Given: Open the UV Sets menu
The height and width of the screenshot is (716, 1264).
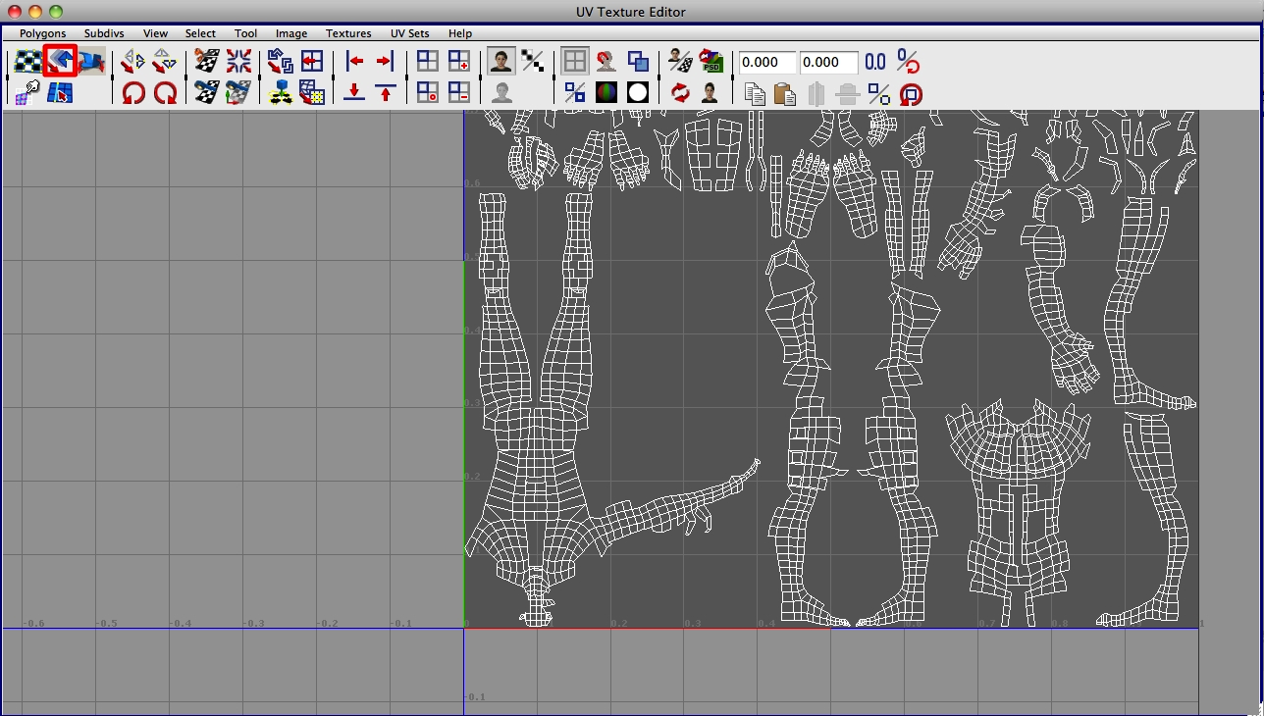Looking at the screenshot, I should tap(409, 32).
